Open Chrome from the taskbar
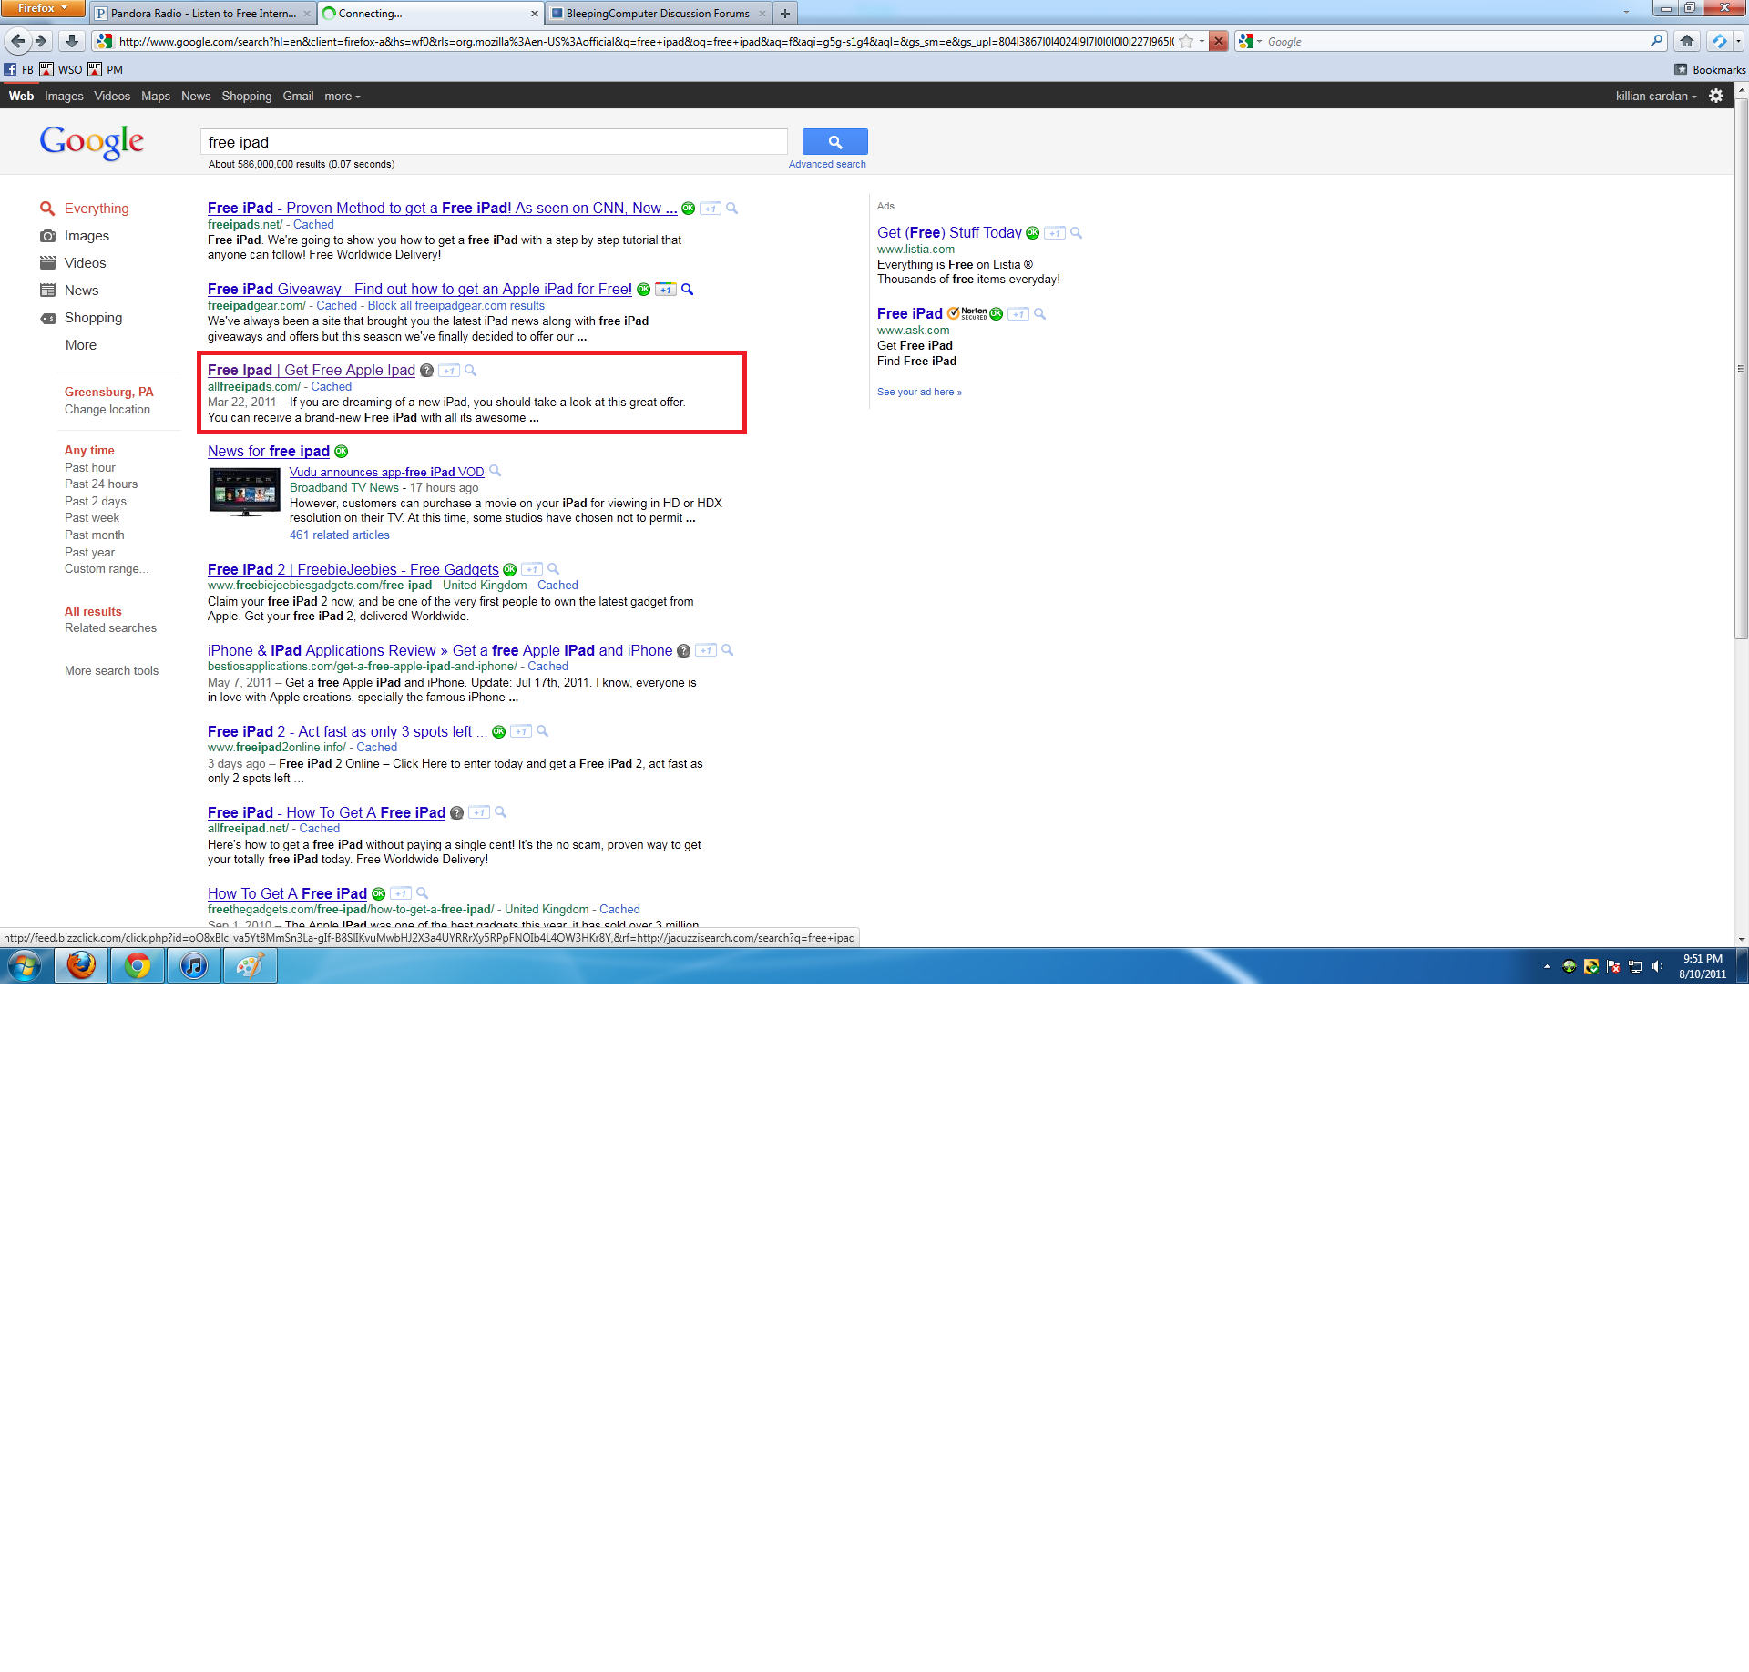1749x1672 pixels. [138, 965]
